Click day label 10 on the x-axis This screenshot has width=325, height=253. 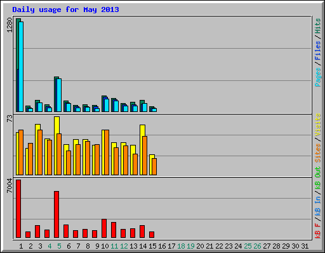105,246
